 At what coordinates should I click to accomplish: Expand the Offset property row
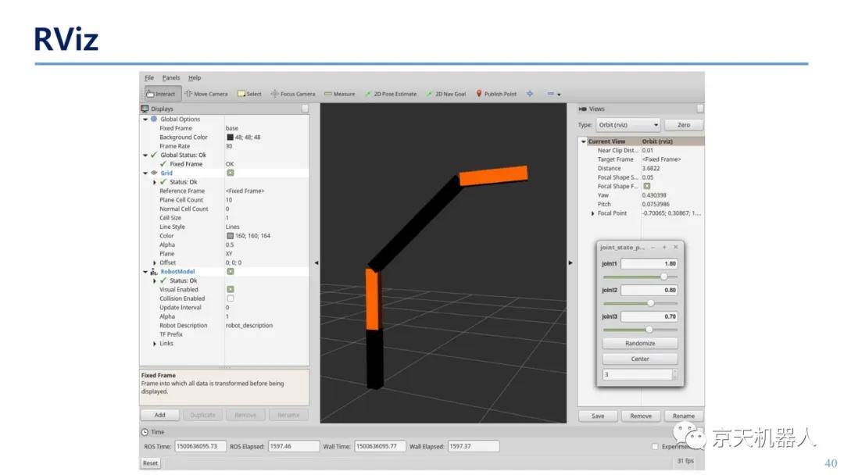[155, 263]
